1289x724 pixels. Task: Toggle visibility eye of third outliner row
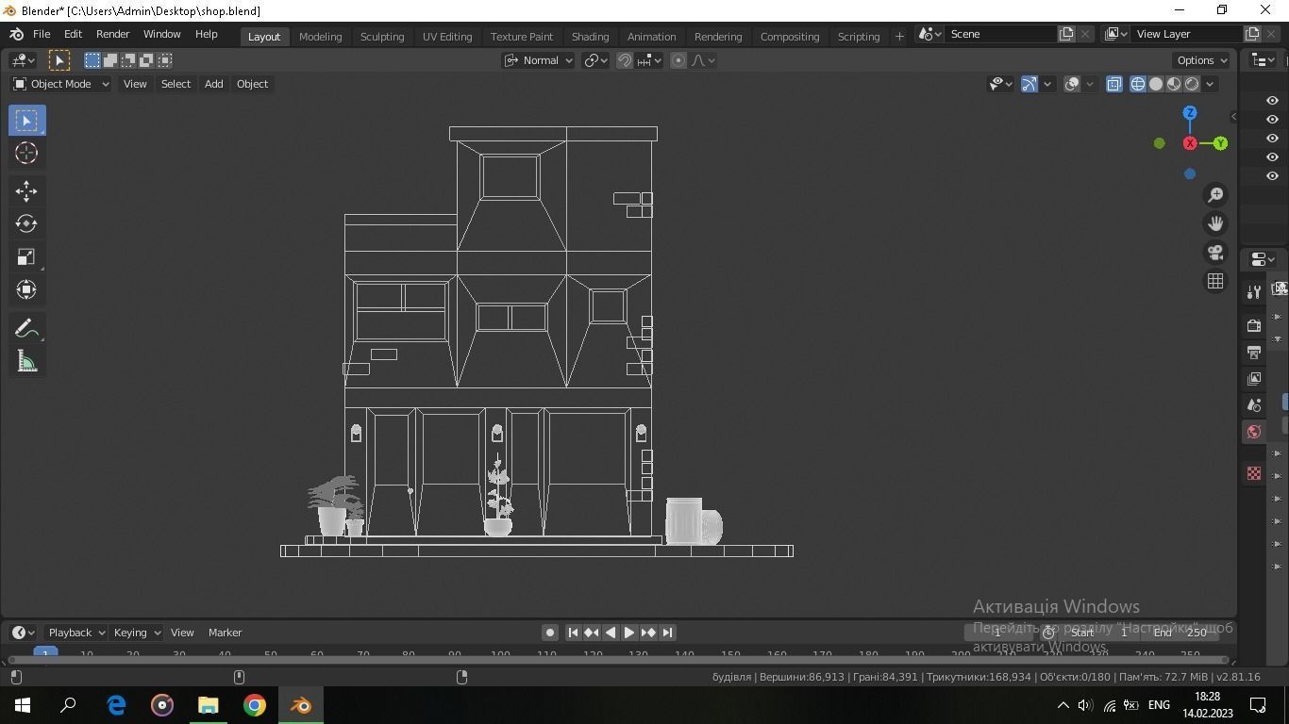click(x=1272, y=139)
